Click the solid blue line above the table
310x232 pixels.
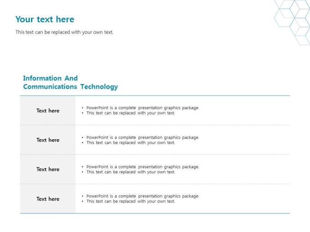point(155,96)
